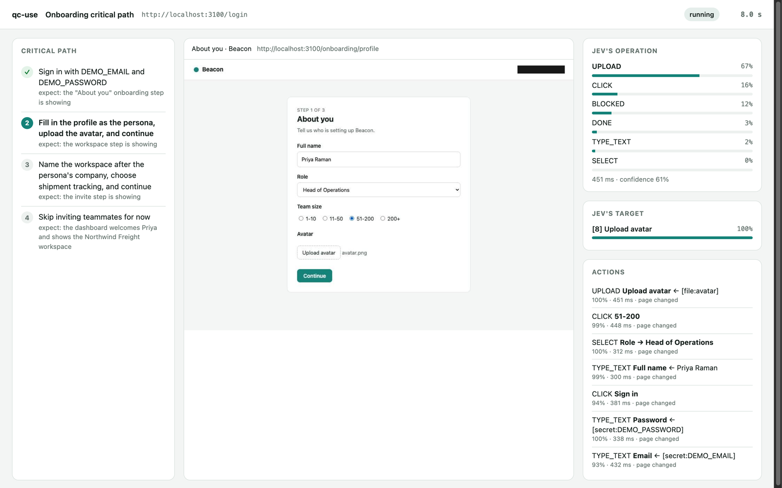Click the page's vertical scrollbar
Screen dimensions: 782x488
778,244
